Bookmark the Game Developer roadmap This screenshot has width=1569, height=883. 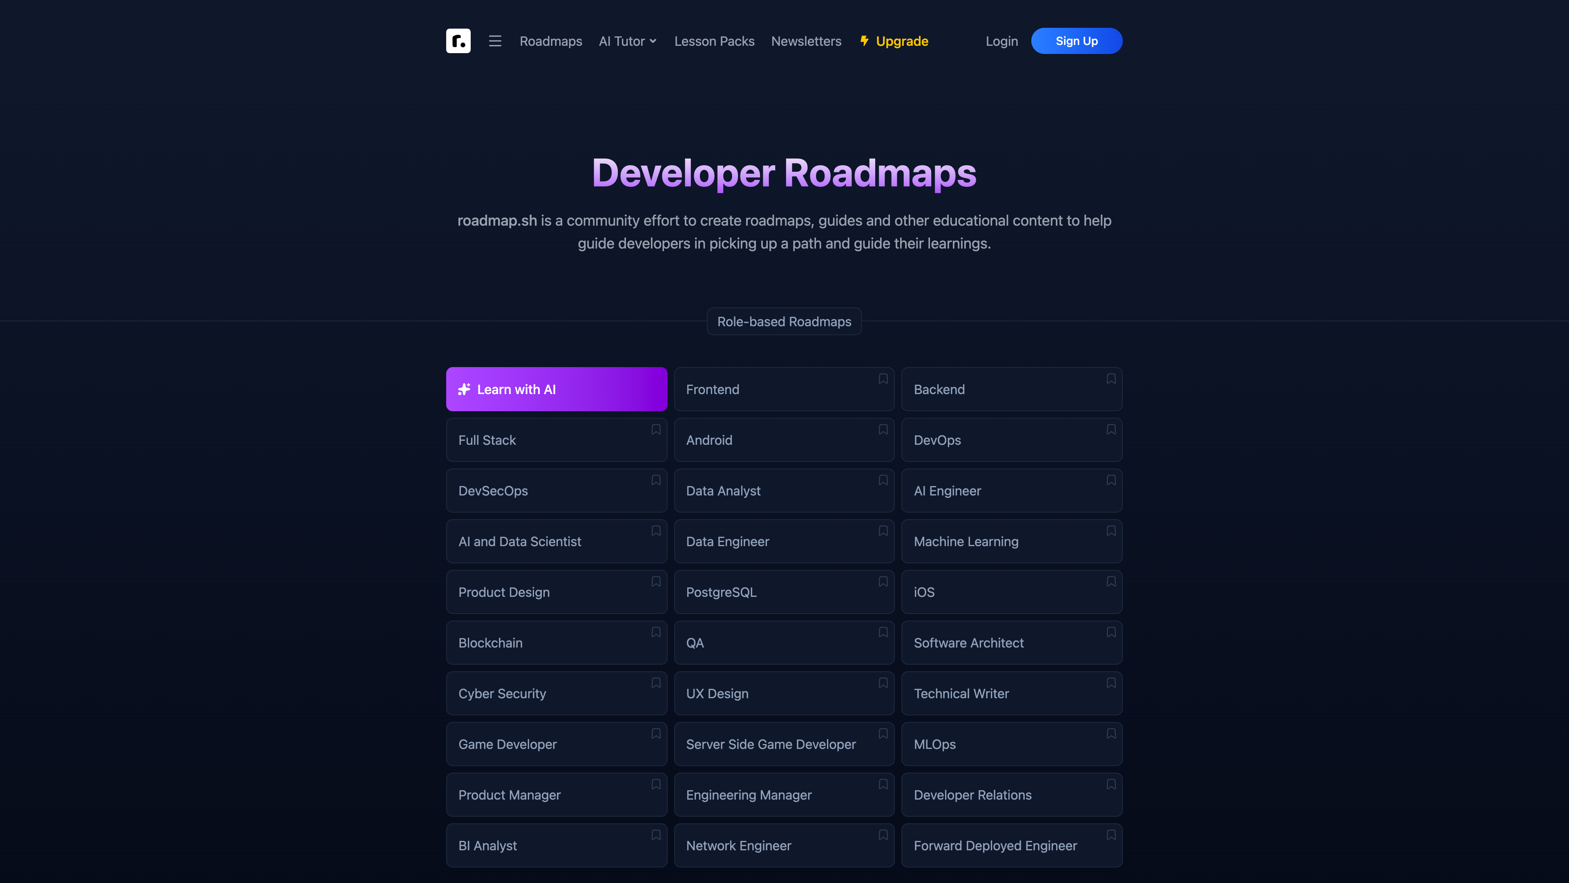656,733
